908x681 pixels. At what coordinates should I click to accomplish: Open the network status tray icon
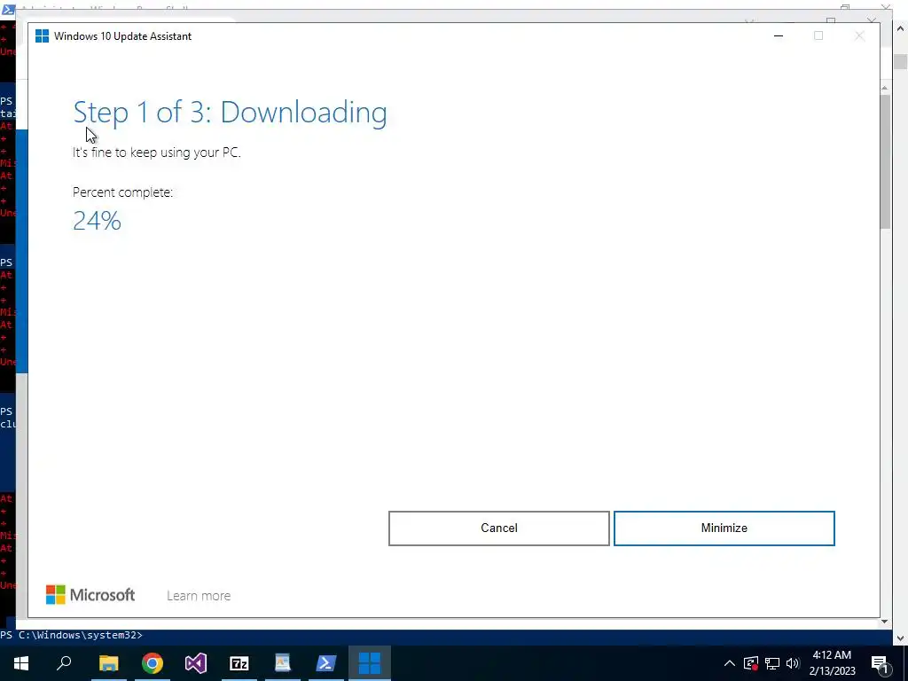[x=772, y=663]
